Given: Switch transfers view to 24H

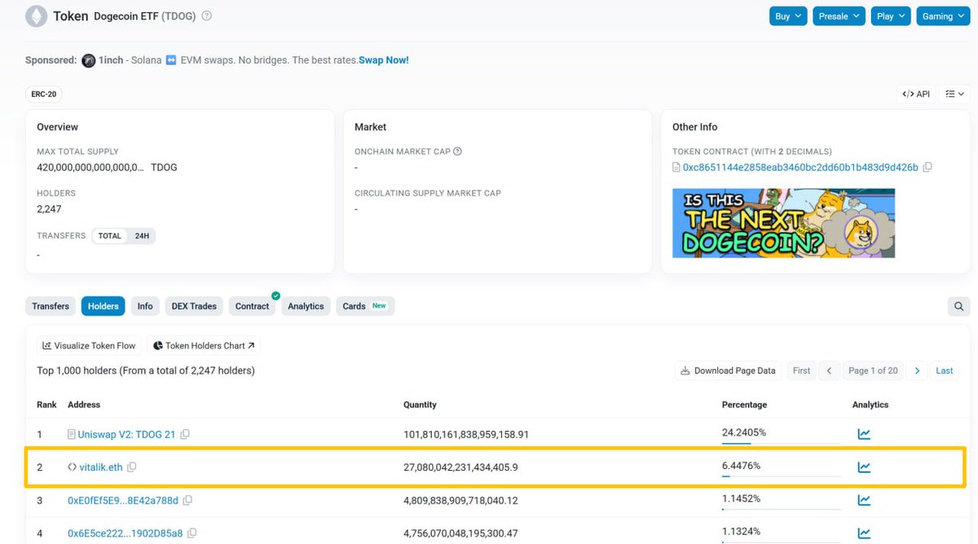Looking at the screenshot, I should pos(142,235).
